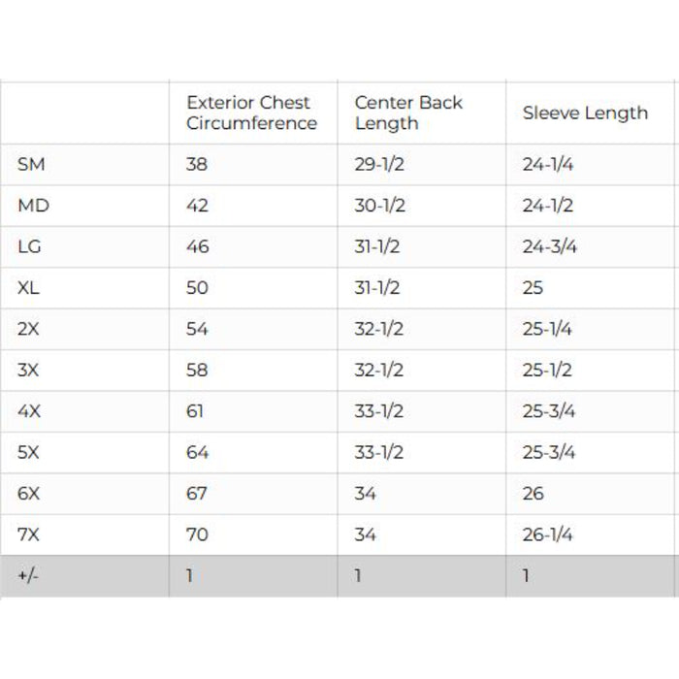Click the Exterior Chest Circumference column header

pyautogui.click(x=251, y=113)
